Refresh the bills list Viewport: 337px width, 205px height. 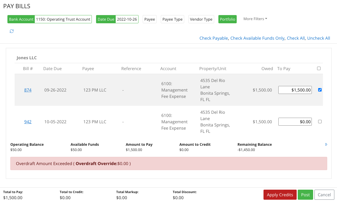(12, 31)
